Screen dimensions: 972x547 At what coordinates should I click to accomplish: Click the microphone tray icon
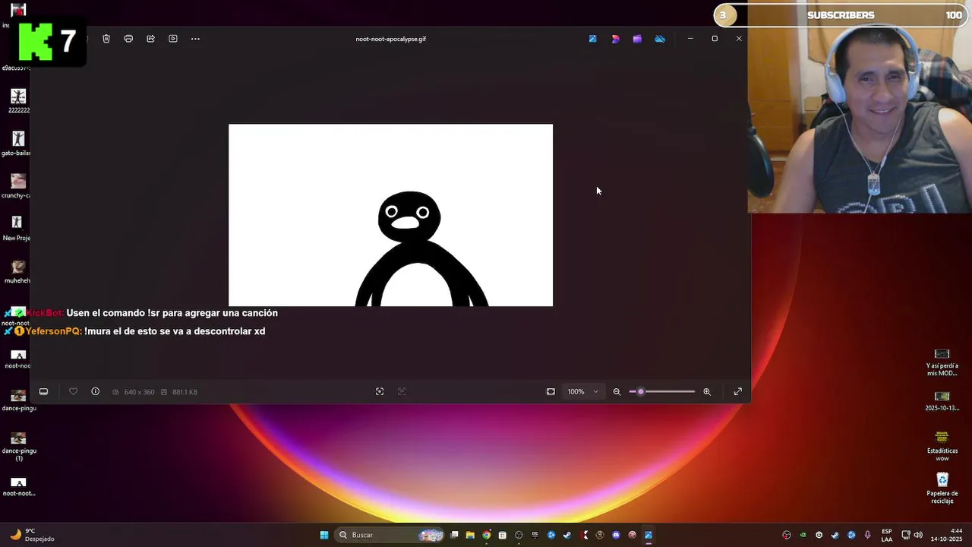click(x=867, y=535)
